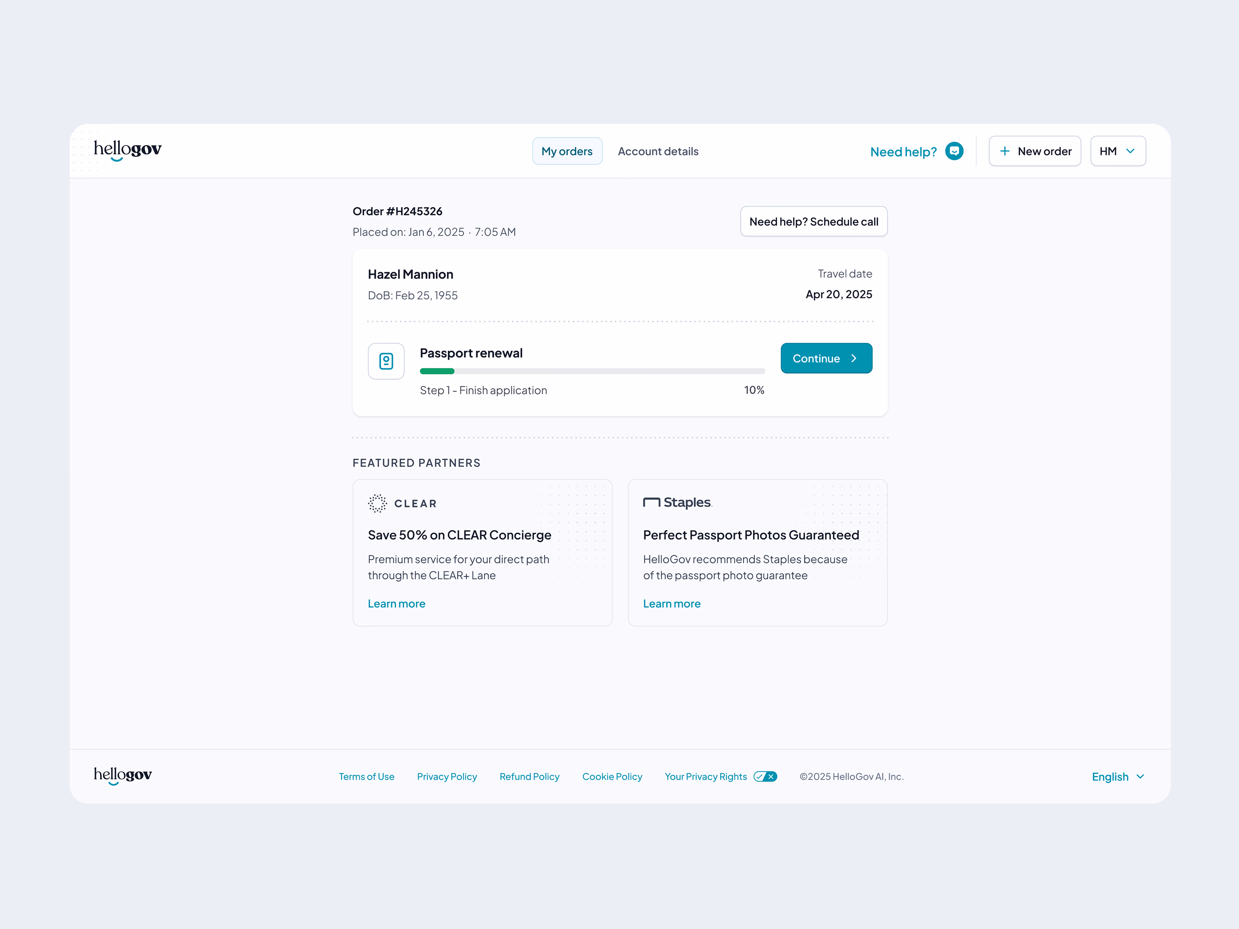Continue the passport renewal application

826,358
